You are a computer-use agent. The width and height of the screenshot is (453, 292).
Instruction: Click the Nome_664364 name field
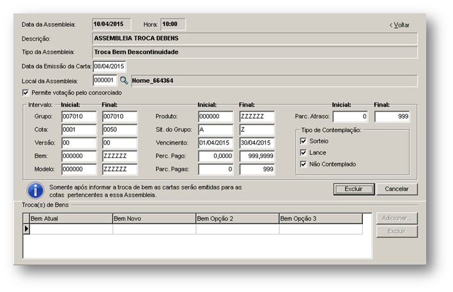coord(274,81)
